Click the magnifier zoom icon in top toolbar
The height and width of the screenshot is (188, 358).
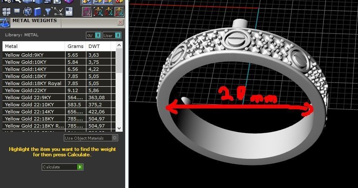point(17,1)
